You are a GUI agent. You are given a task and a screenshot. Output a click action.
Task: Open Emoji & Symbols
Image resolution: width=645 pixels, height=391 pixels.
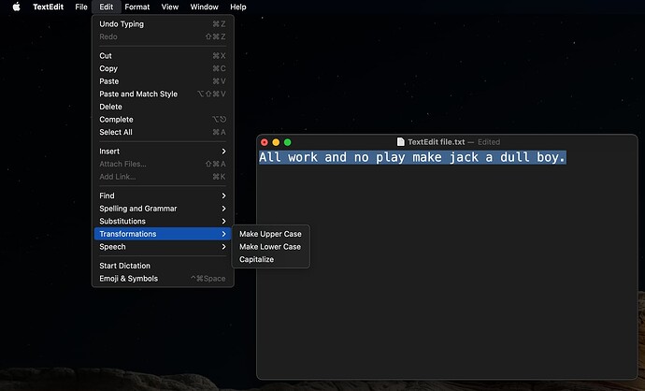(x=163, y=278)
